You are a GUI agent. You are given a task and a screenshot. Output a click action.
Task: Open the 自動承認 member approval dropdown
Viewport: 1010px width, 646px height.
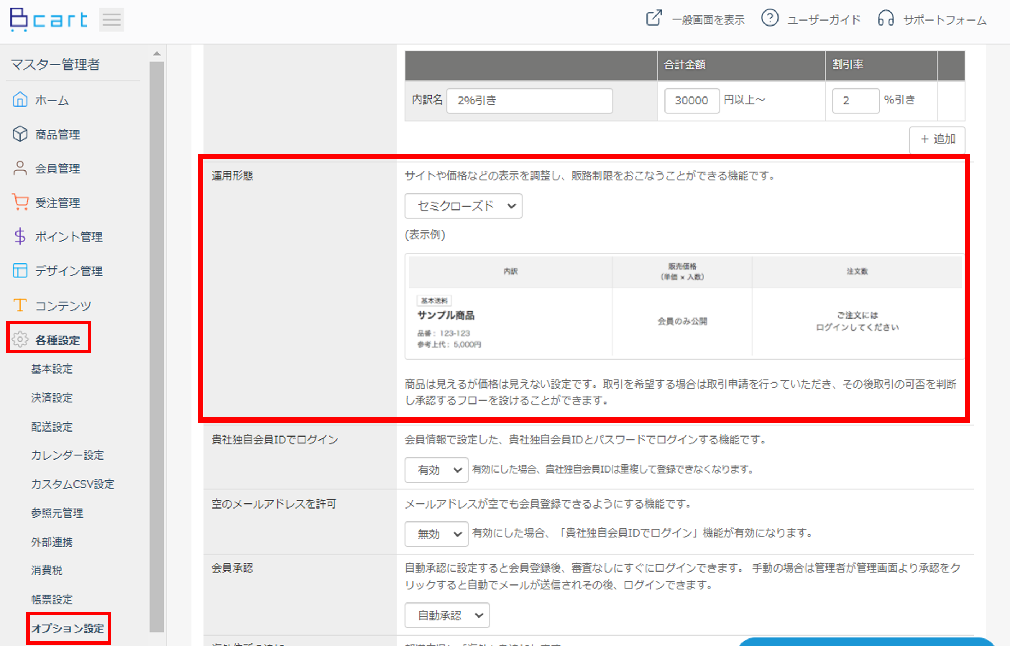[x=447, y=615]
